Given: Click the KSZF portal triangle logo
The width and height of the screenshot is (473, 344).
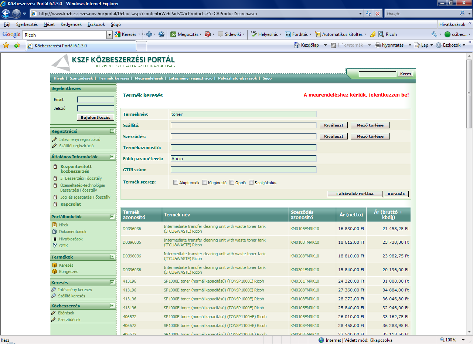Looking at the screenshot, I should 61,63.
